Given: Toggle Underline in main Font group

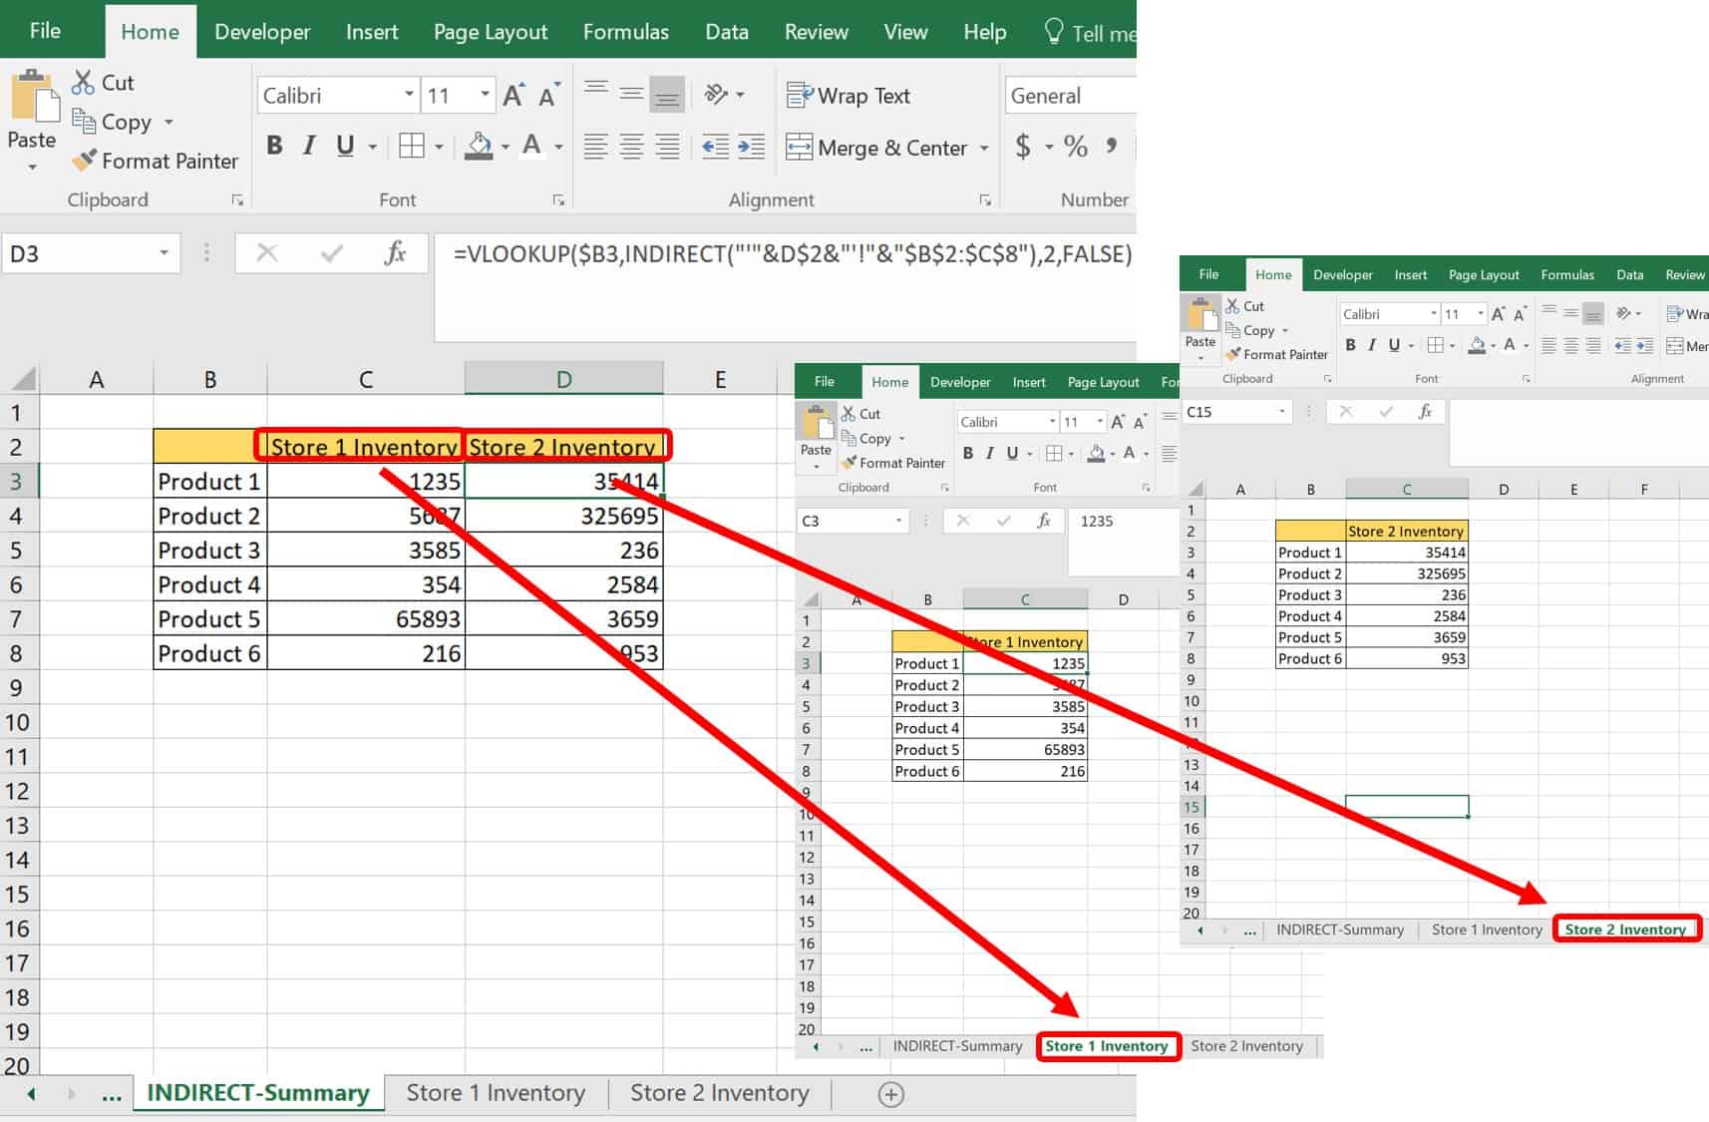Looking at the screenshot, I should [x=345, y=147].
